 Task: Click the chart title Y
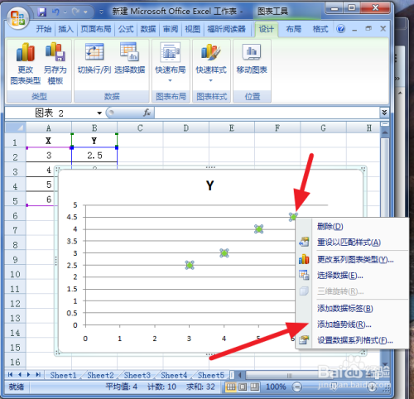point(209,185)
